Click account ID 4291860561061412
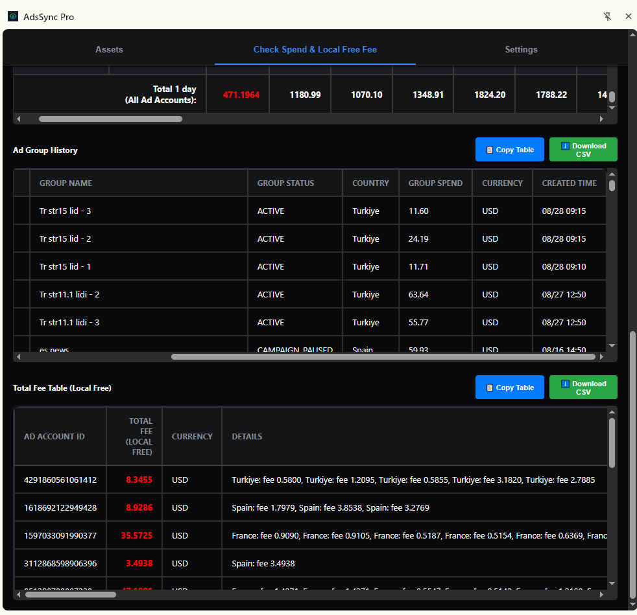The width and height of the screenshot is (637, 615). (60, 480)
